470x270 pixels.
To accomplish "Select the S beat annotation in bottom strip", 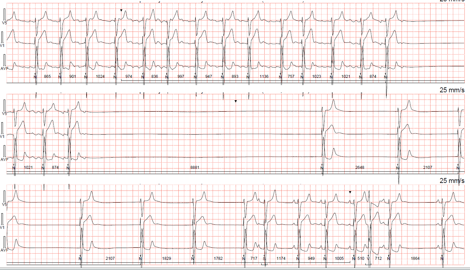I will [264, 259].
